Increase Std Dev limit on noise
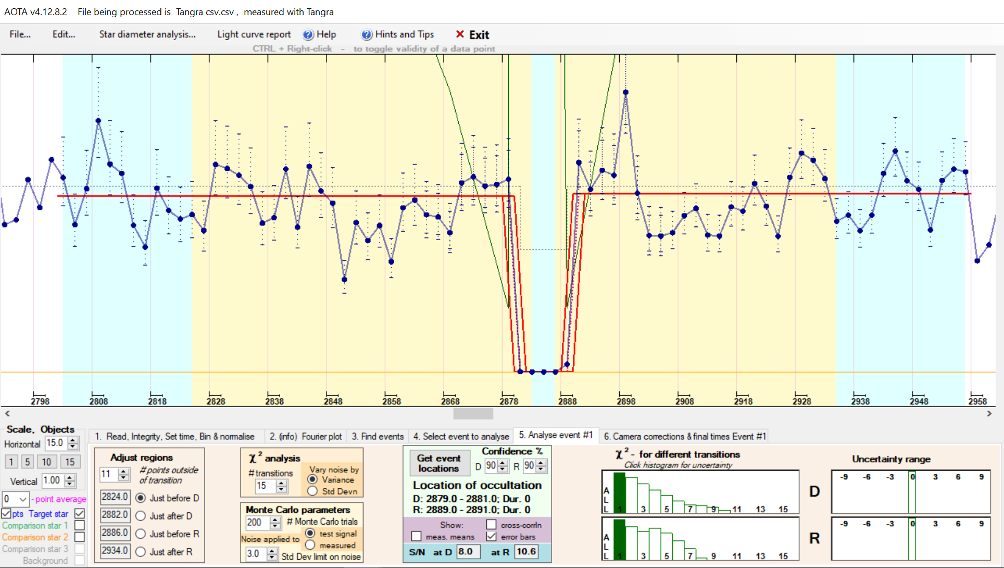Screen dimensions: 1004x568 (x=272, y=551)
